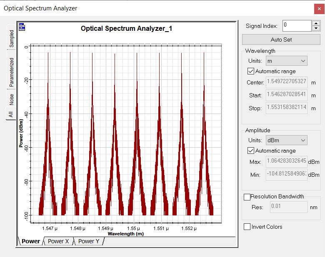Switch to the Power X tab
The width and height of the screenshot is (325, 257).
click(x=58, y=241)
